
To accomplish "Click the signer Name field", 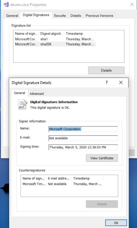I will pos(83,129).
